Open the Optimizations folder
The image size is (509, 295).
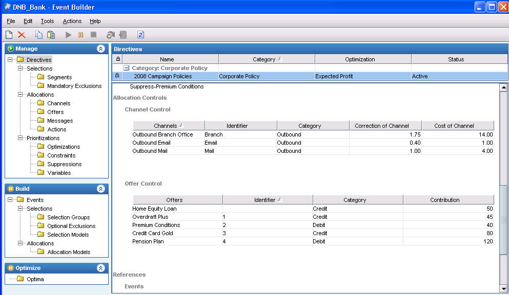tap(58, 147)
